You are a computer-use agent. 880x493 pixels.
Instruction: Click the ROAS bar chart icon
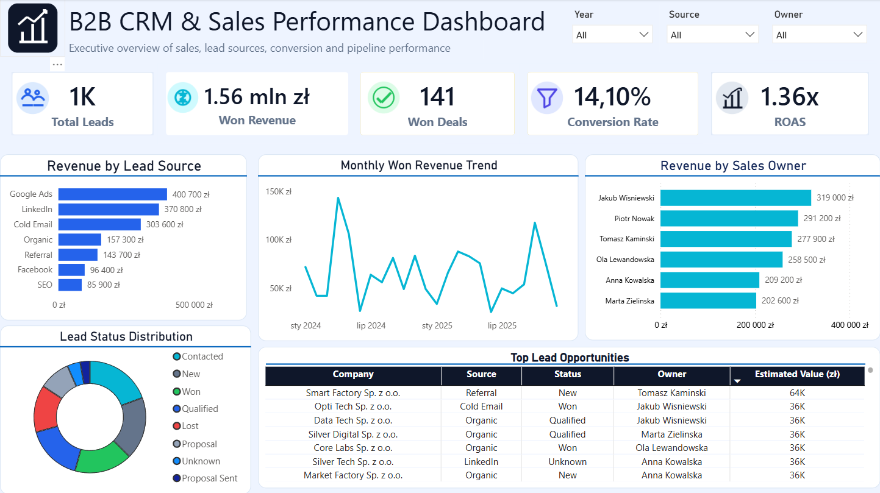(732, 98)
